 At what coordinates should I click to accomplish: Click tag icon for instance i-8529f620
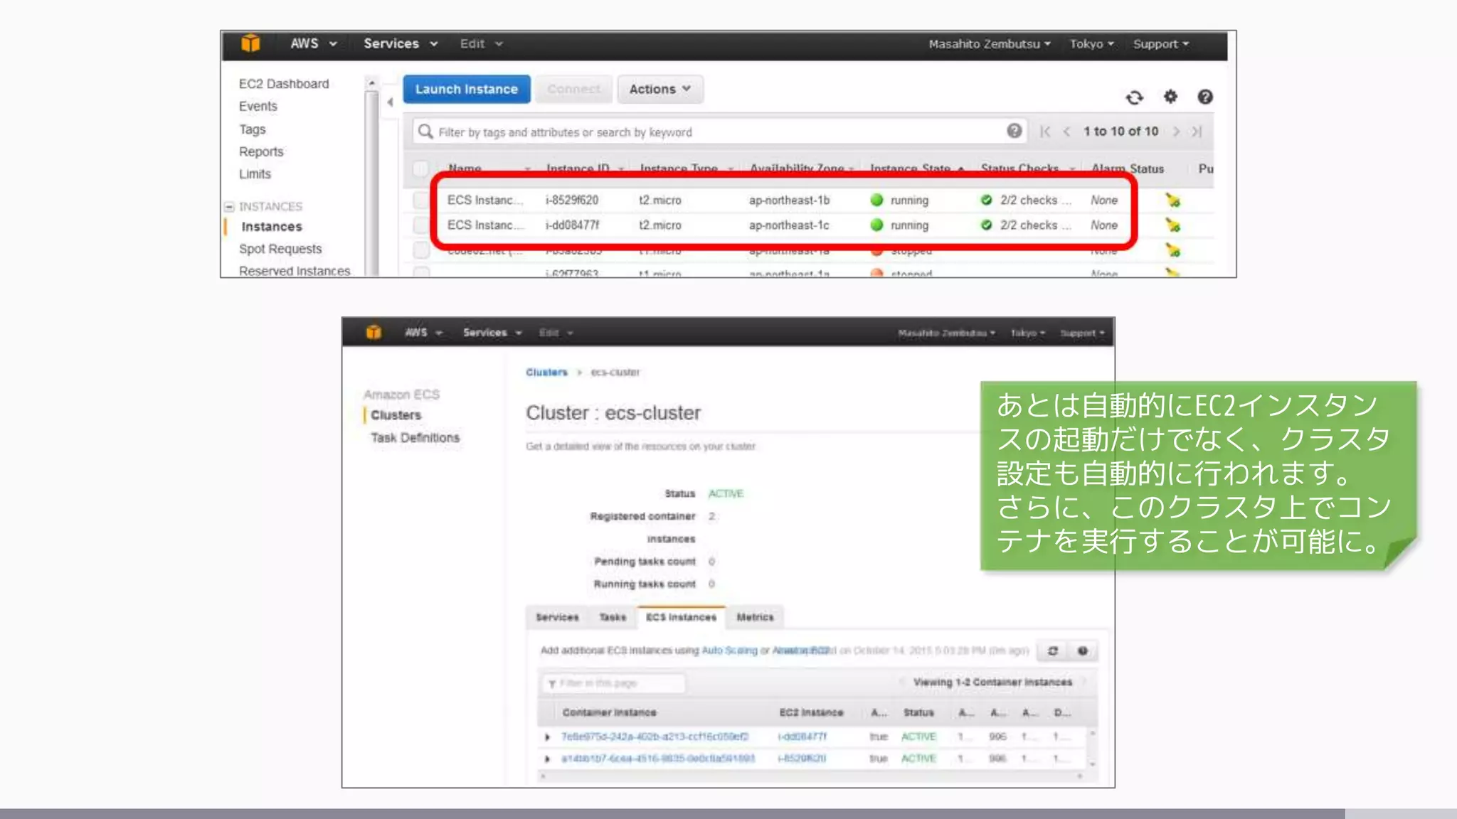tap(1172, 200)
